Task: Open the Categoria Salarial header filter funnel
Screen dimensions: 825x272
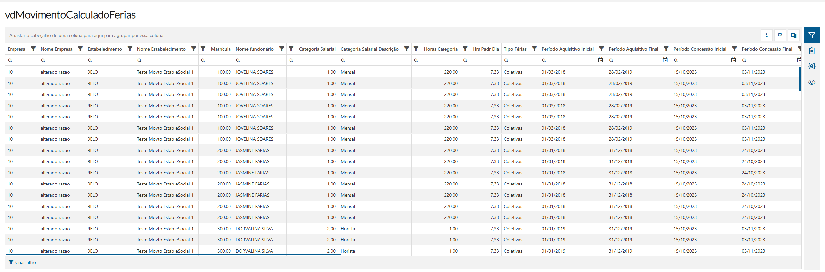Action: pos(291,49)
